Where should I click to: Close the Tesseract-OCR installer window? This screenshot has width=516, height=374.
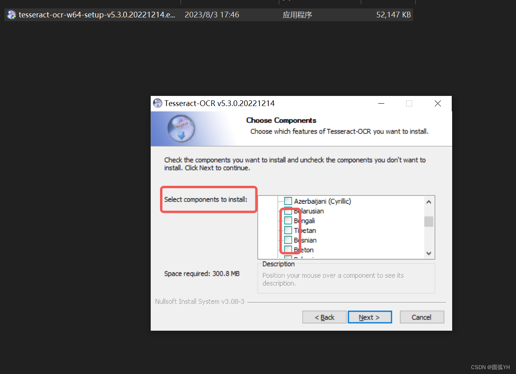tap(437, 103)
